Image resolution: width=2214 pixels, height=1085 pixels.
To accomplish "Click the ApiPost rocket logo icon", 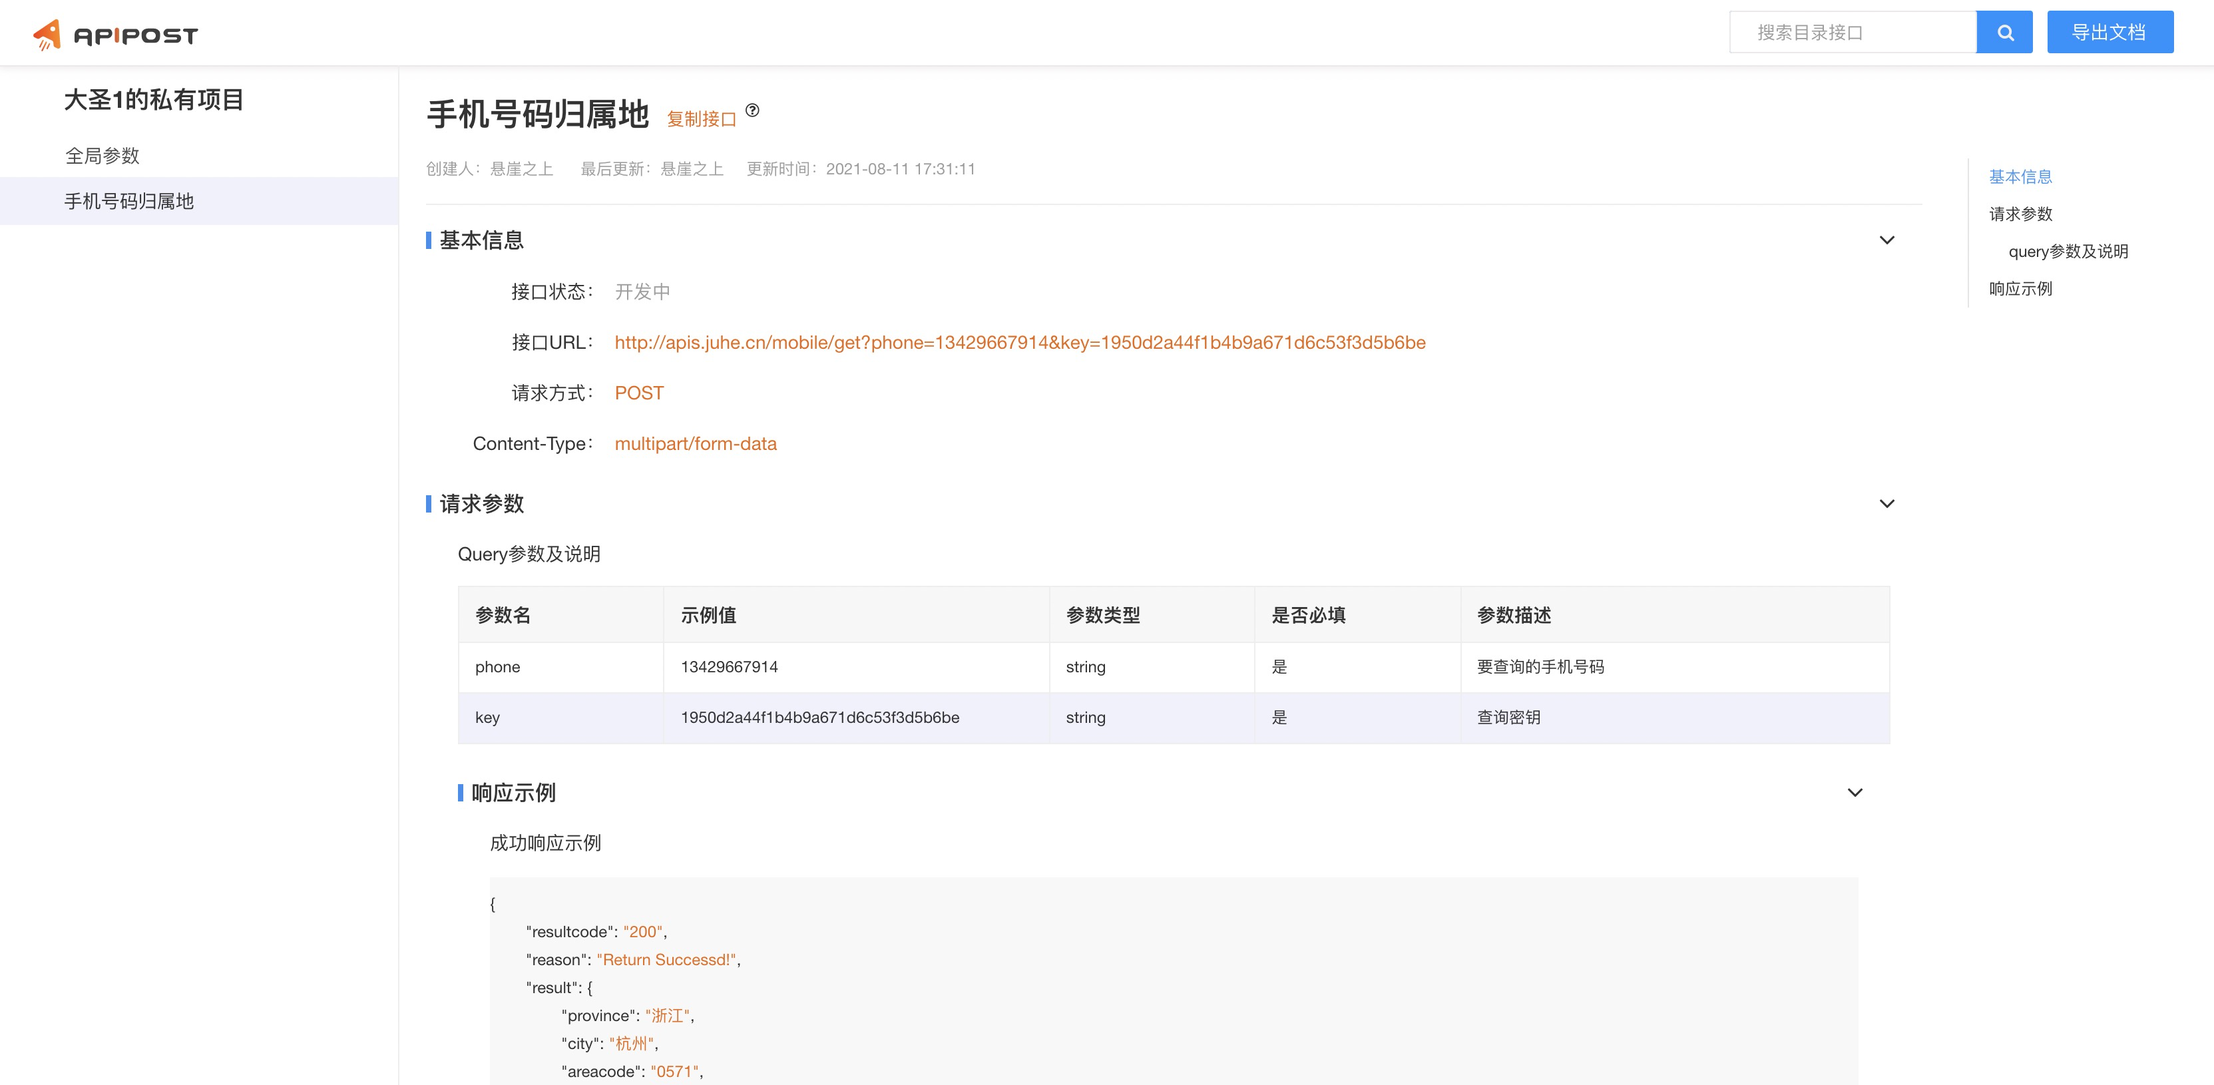I will coord(47,35).
